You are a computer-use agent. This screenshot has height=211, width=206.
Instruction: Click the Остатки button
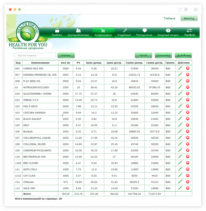163,56
